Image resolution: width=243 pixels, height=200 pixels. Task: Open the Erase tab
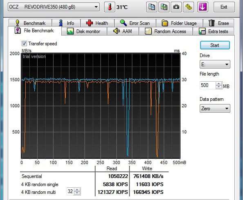pos(218,23)
